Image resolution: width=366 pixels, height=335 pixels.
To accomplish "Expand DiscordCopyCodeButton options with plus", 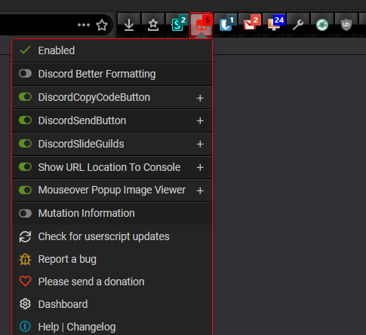I will pyautogui.click(x=200, y=98).
